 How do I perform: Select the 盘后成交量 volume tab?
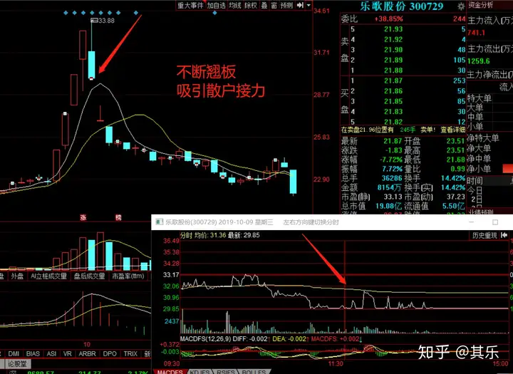click(89, 276)
